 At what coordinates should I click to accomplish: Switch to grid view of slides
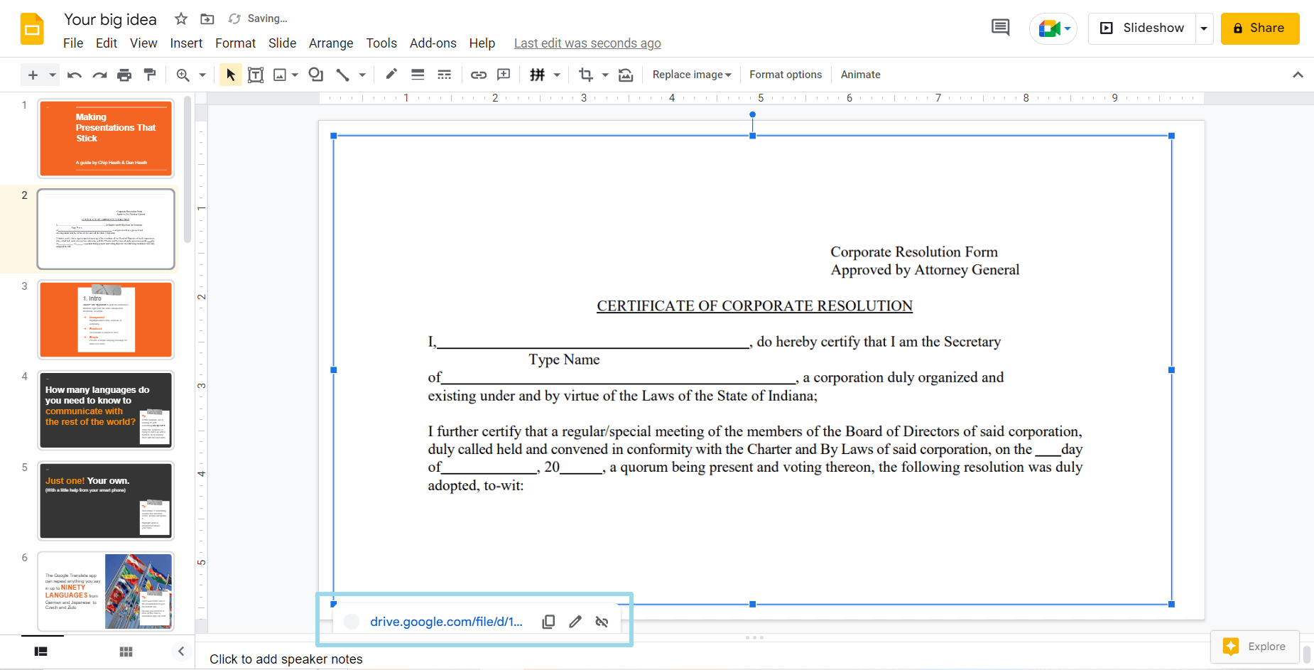[126, 652]
